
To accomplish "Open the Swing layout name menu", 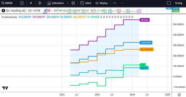I will 178,3.
